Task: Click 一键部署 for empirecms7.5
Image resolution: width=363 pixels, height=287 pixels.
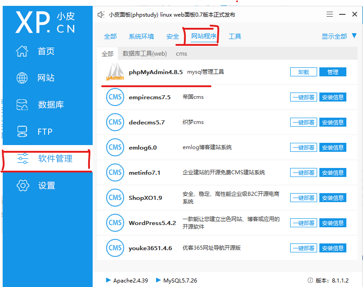Action: coord(304,97)
